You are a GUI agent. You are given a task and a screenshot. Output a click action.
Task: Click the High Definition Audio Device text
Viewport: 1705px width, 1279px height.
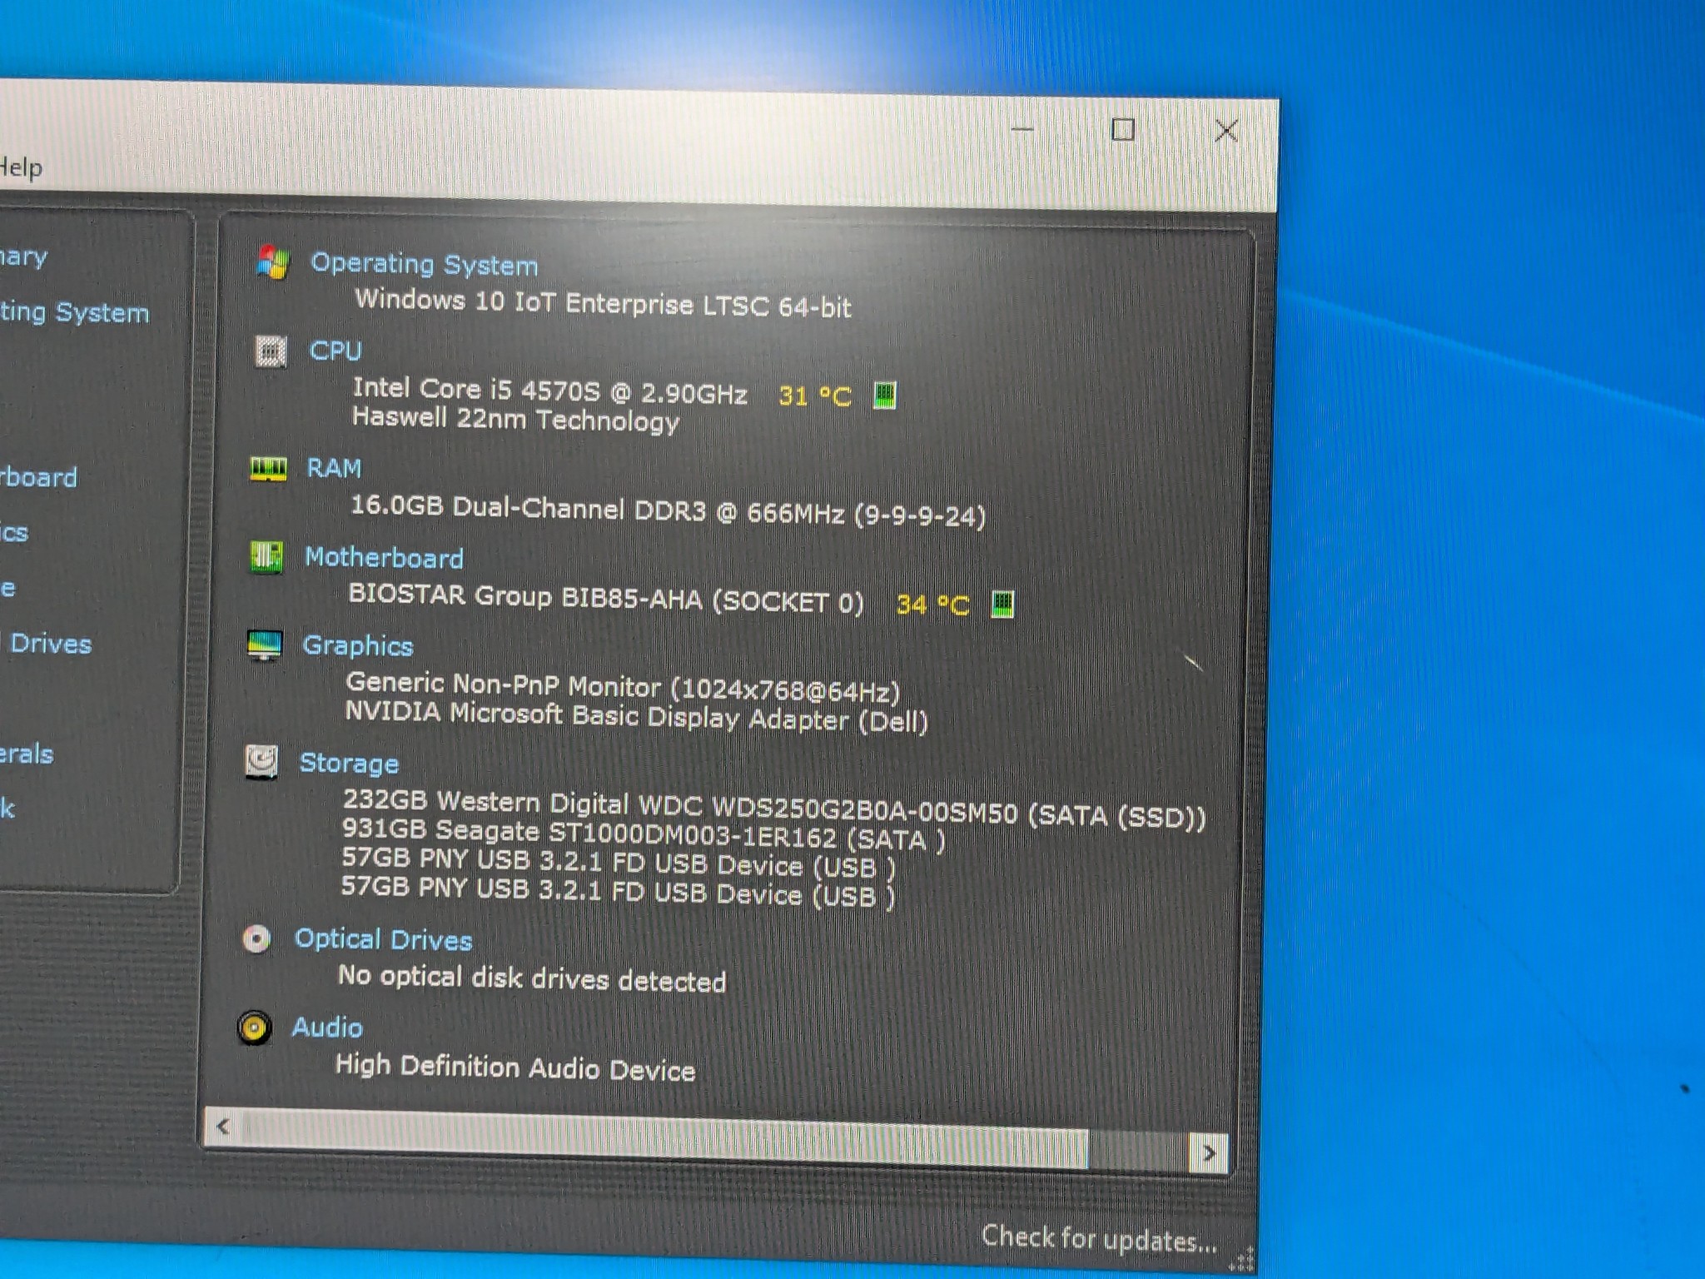tap(515, 1067)
